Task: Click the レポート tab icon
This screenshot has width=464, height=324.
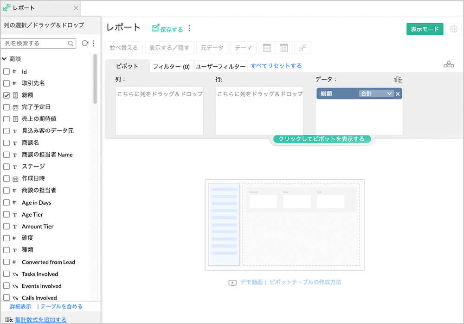Action: coord(6,8)
